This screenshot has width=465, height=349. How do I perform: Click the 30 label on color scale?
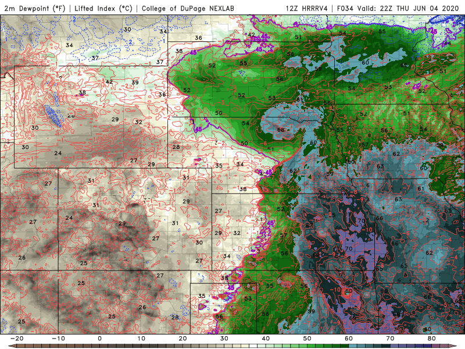click(x=224, y=339)
